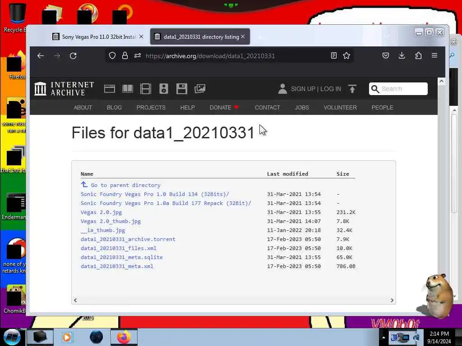Image resolution: width=462 pixels, height=346 pixels.
Task: Open the __ia_thumb.jpg file
Action: pyautogui.click(x=103, y=230)
